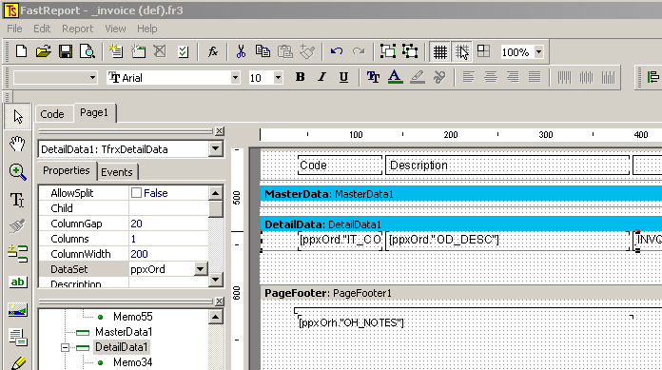Viewport: 662px width, 370px height.
Task: Open Font settings TT icon
Action: coord(373,77)
